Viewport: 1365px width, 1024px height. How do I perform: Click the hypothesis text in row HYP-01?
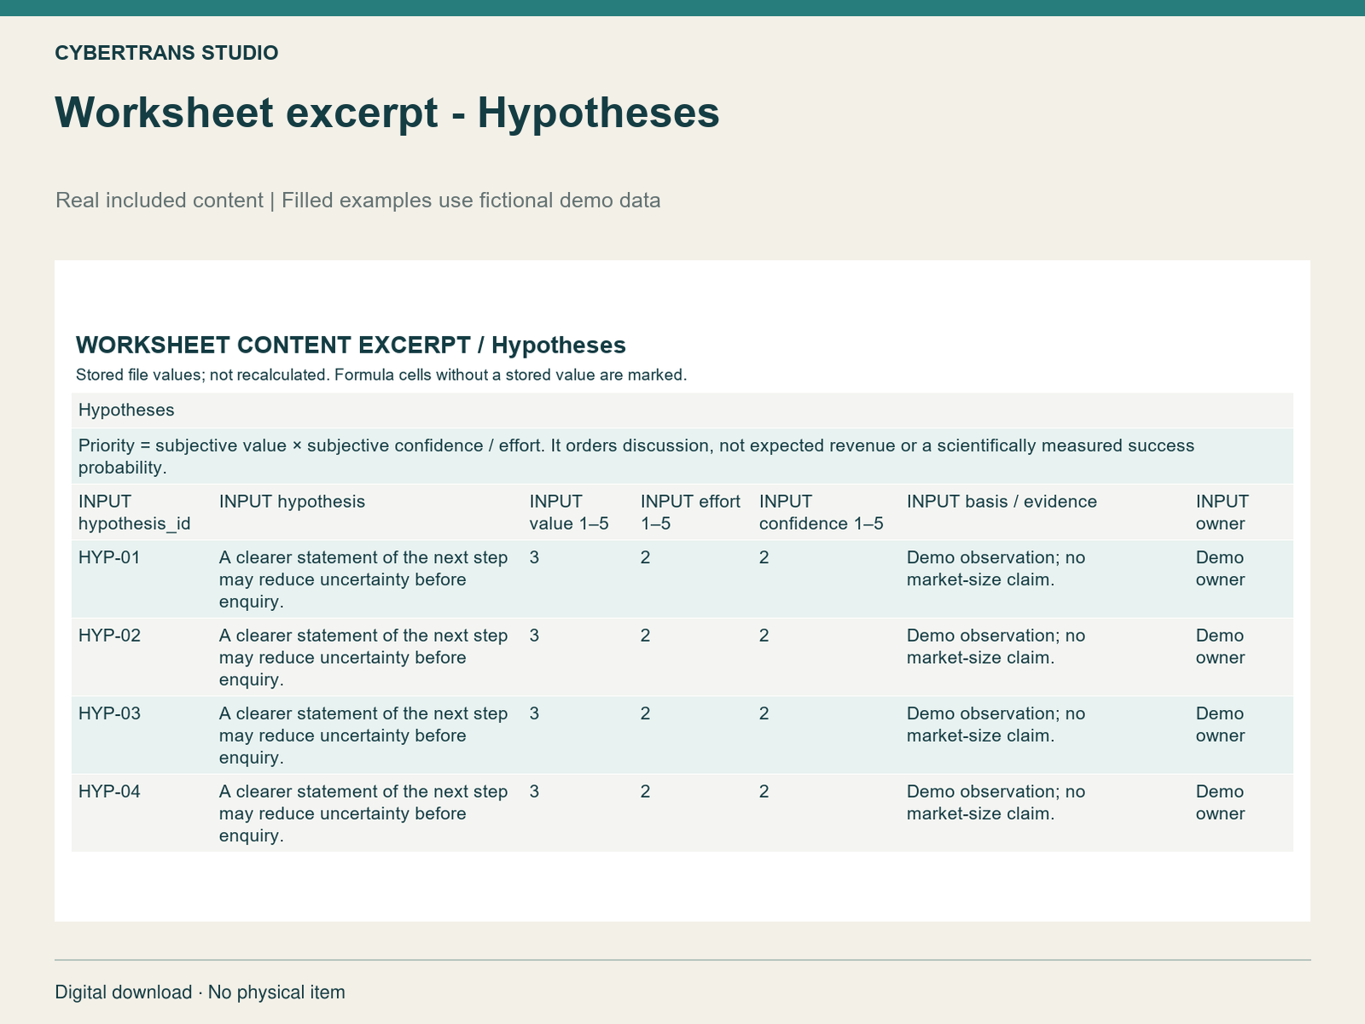coord(363,579)
